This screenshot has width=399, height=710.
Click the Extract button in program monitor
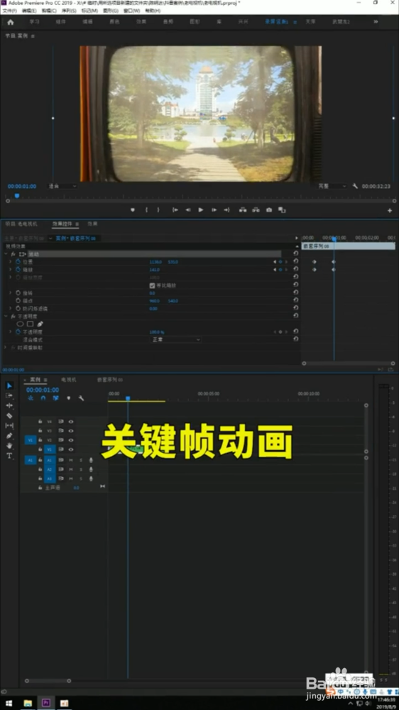click(256, 209)
